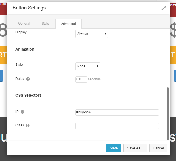Expand the Button Settings dialog to fullscreen
Image resolution: width=176 pixels, height=161 pixels.
pyautogui.click(x=164, y=8)
